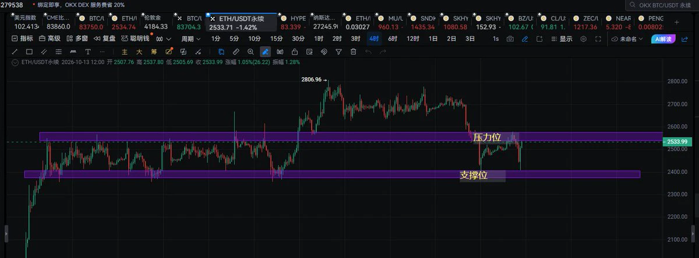Click the 大 indicator icon

pyautogui.click(x=139, y=51)
